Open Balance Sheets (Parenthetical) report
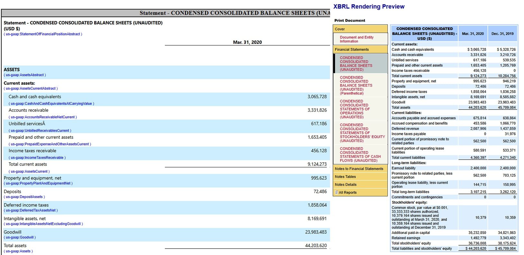 (x=356, y=85)
